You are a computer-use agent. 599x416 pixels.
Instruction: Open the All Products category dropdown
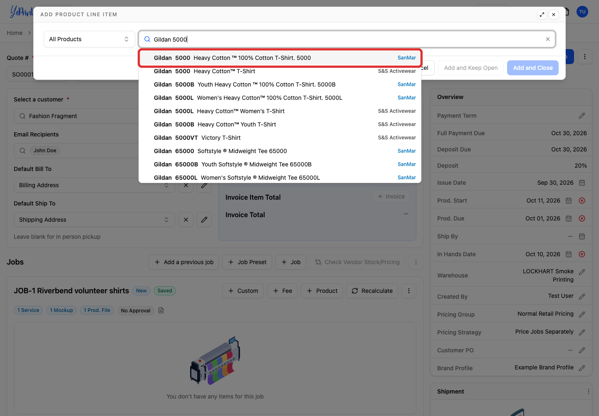[89, 39]
